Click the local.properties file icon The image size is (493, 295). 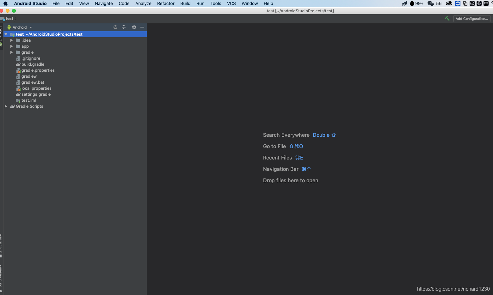[x=18, y=88]
